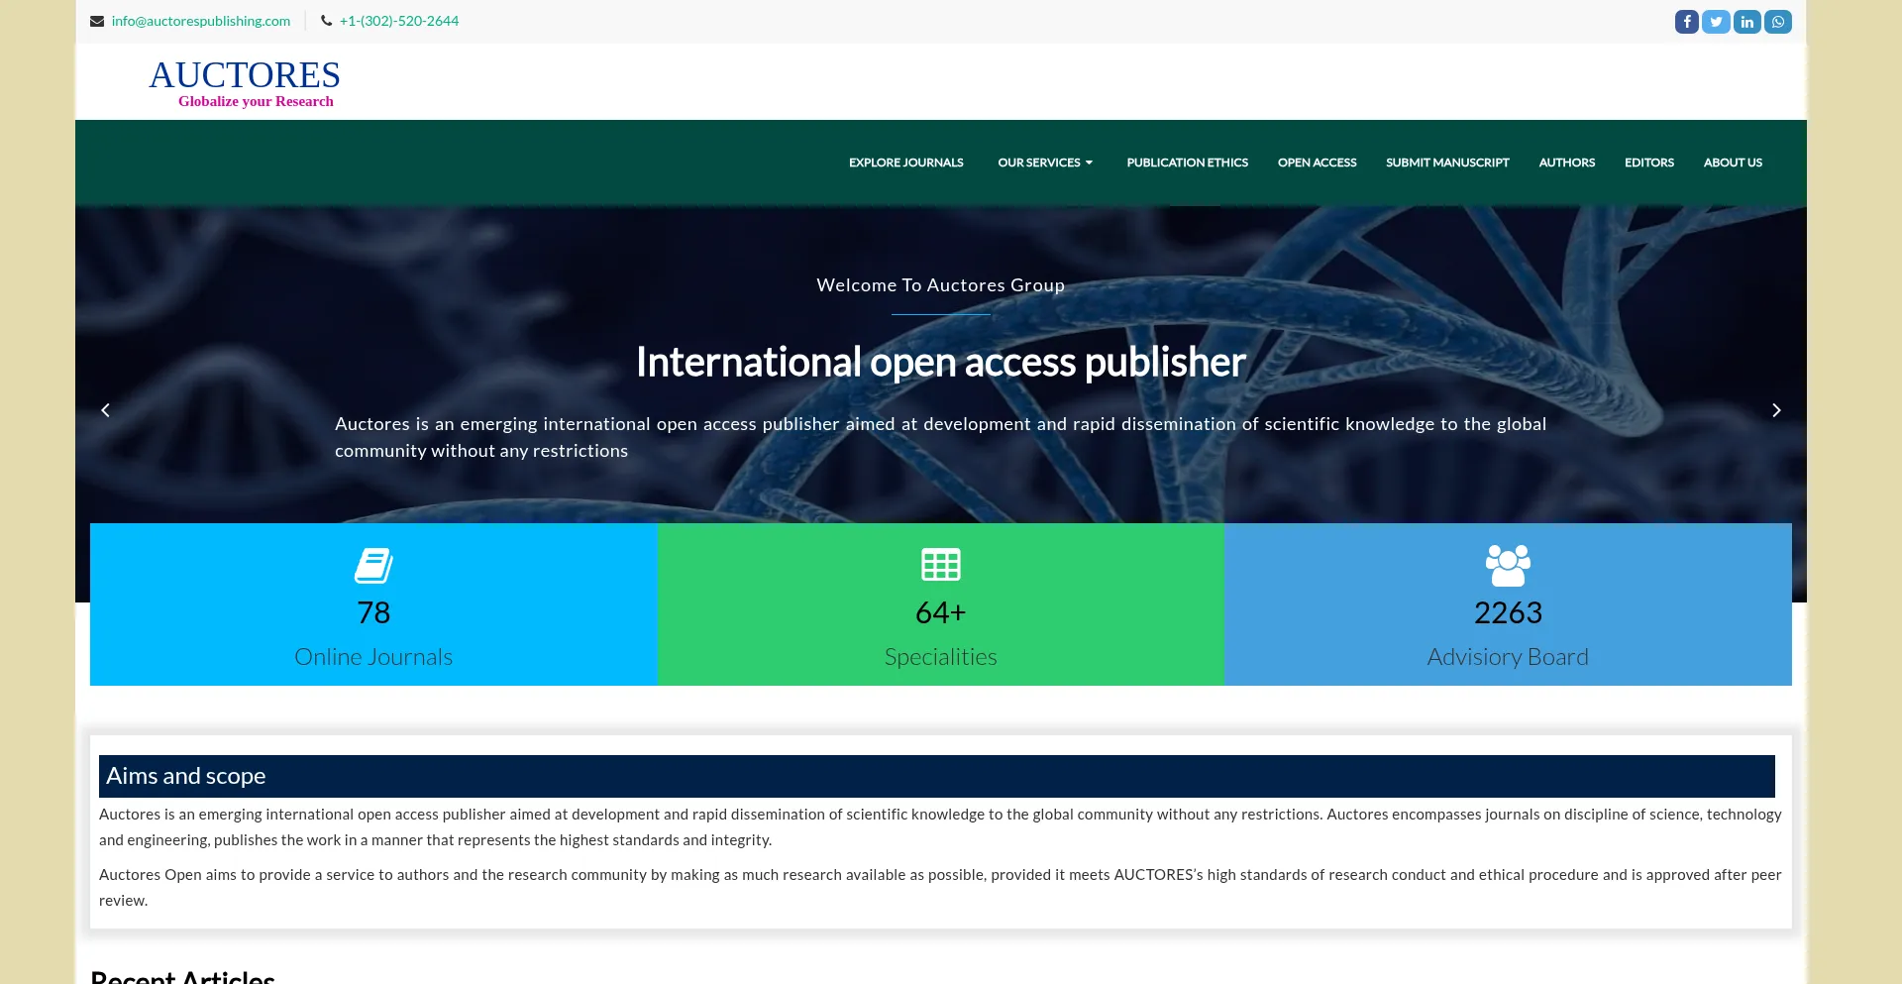Open the Editors navigation item
Image resolution: width=1902 pixels, height=984 pixels.
click(1648, 163)
